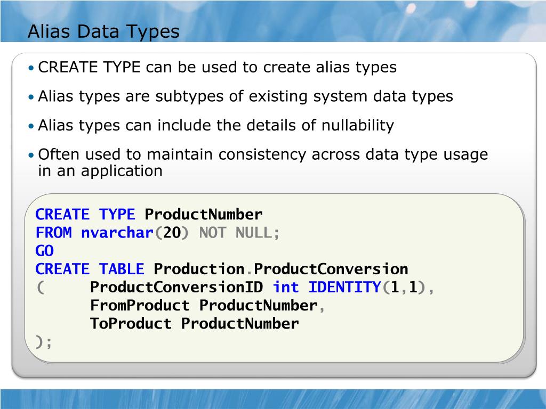Click the bullet about nullability details
The height and width of the screenshot is (409, 546).
click(216, 125)
